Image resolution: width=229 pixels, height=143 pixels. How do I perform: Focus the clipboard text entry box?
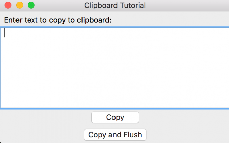[115, 67]
